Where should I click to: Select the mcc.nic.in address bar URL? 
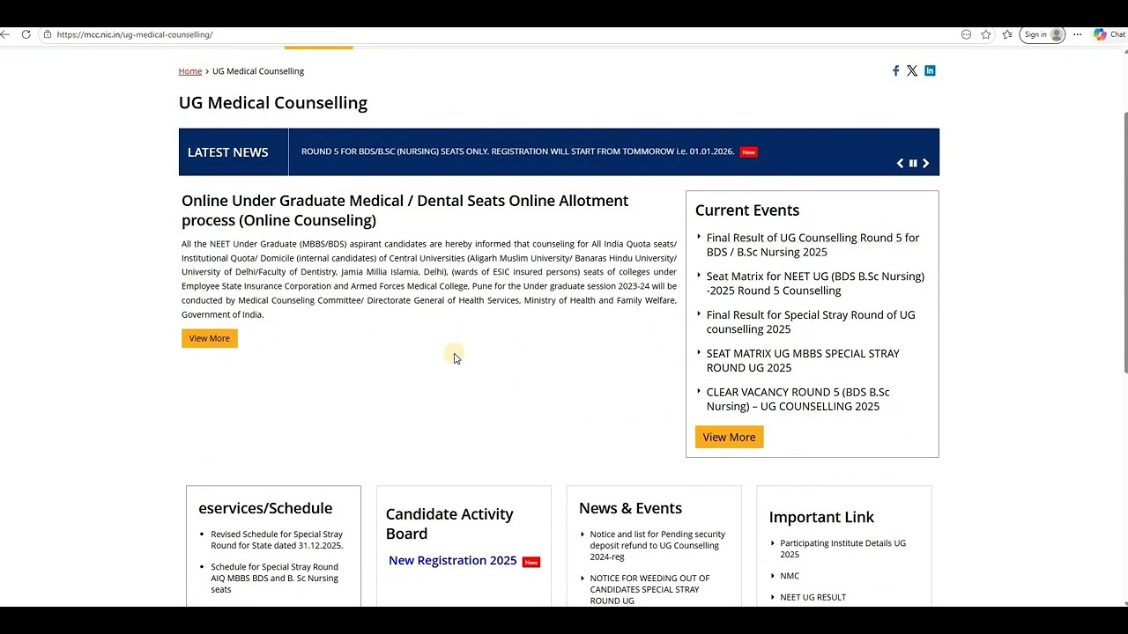coord(135,34)
